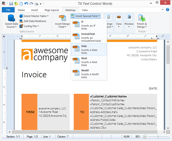Click the Insert Merge Field icon
Viewport: 172px width, 141px height.
pos(62,18)
